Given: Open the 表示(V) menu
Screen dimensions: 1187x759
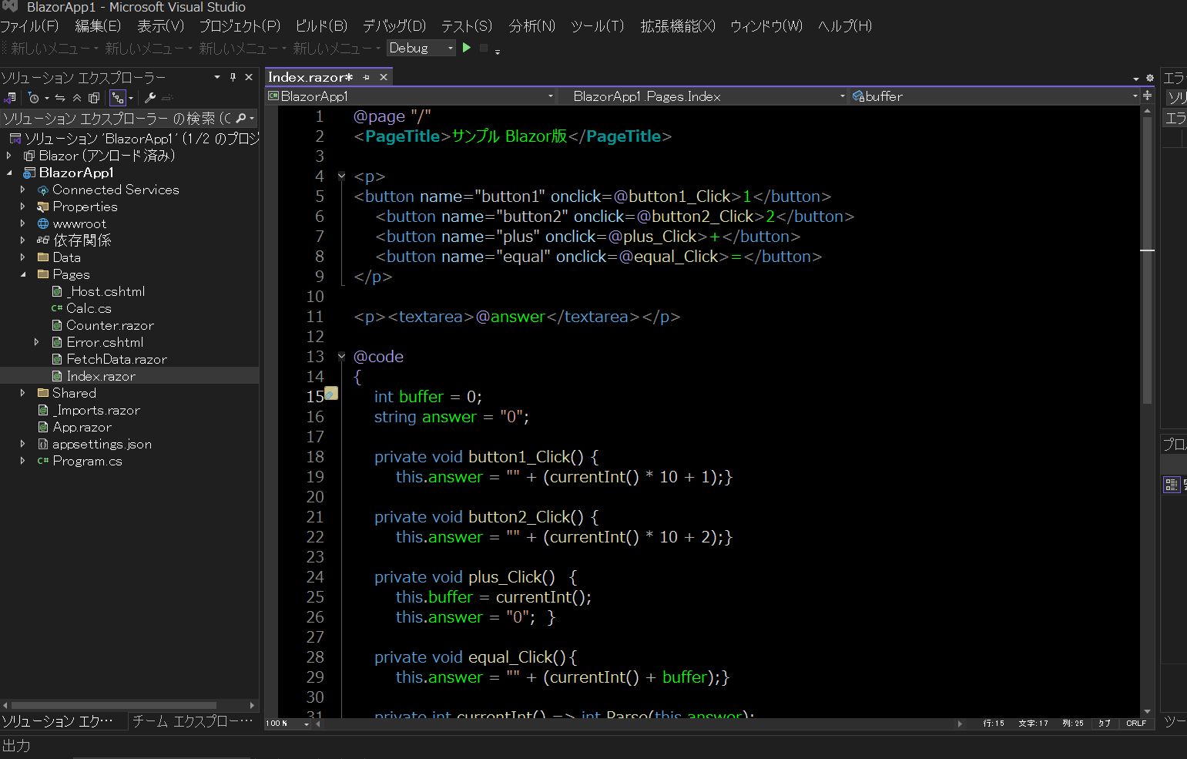Looking at the screenshot, I should coord(160,26).
